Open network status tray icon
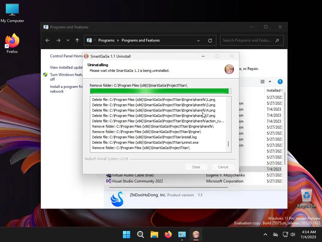 click(x=285, y=234)
